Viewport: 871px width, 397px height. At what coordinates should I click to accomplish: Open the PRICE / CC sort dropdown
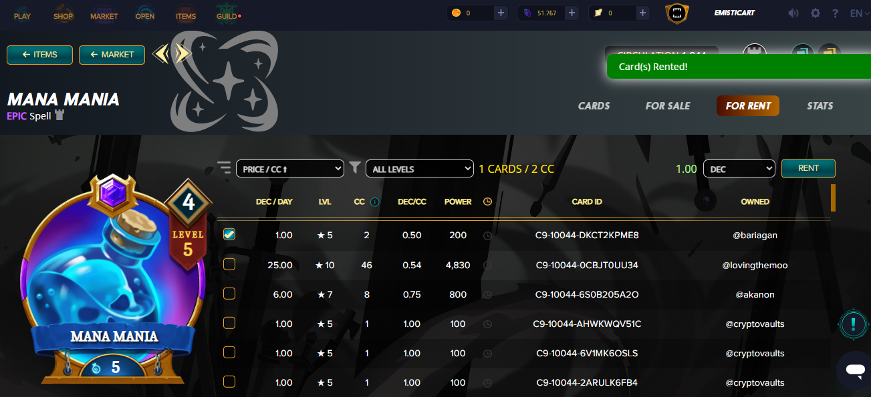click(290, 169)
